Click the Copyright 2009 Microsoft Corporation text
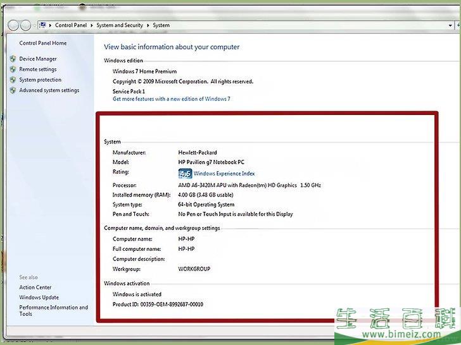The image size is (461, 345). point(183,82)
